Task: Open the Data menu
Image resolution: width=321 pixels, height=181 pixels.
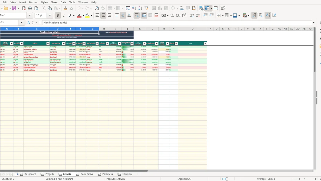Action: coord(63,2)
